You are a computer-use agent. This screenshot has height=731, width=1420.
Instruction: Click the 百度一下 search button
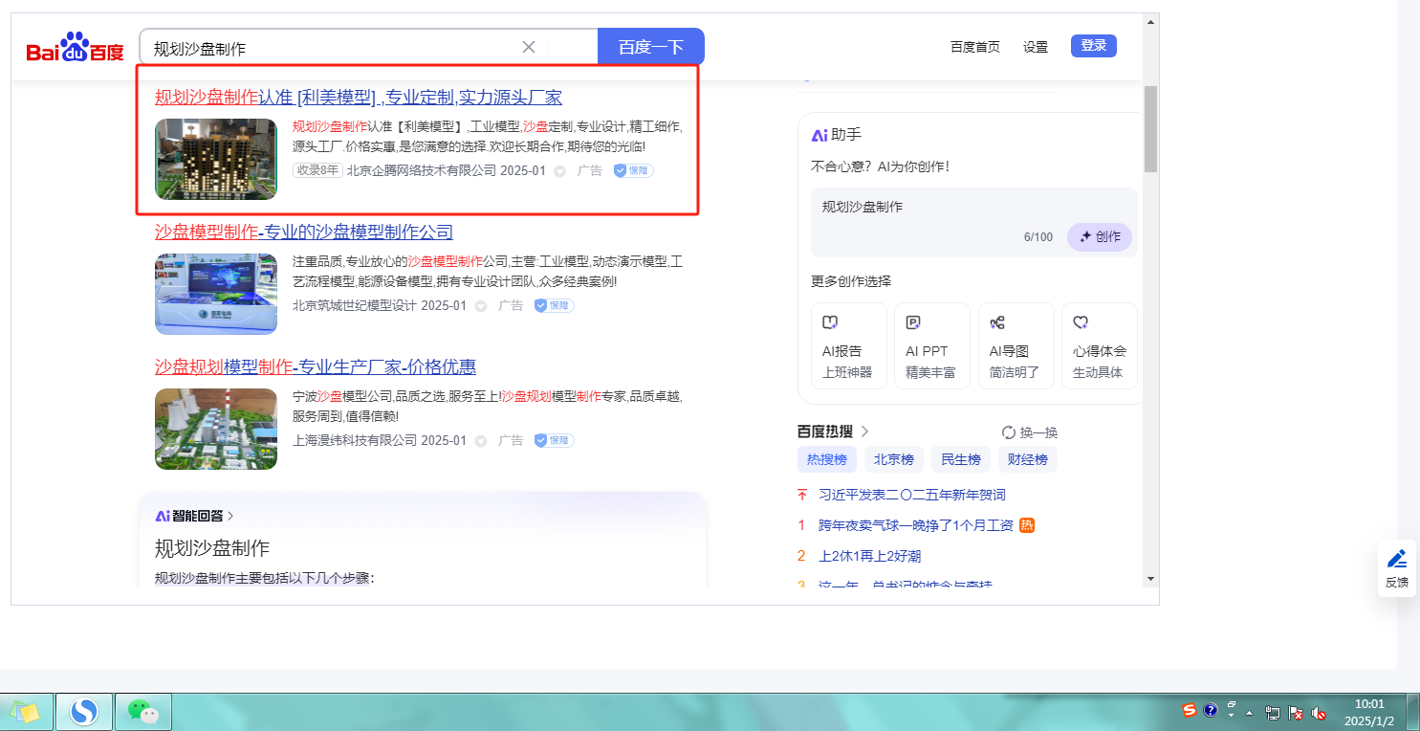[x=650, y=47]
